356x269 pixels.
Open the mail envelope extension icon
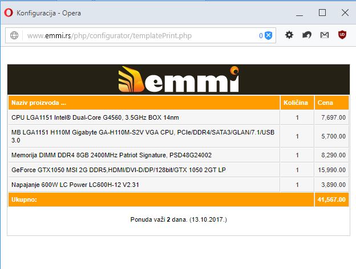325,35
